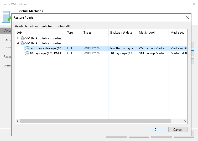The image size is (198, 141).
Task: Click 'Media set #' in the 10 days ago row
Action: pos(179,53)
